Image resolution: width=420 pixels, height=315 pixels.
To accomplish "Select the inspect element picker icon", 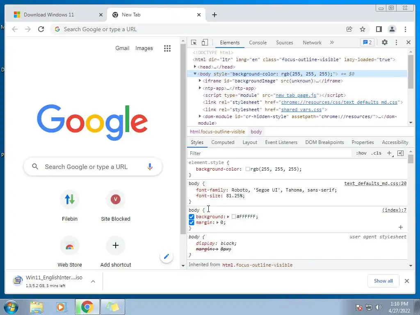I will point(194,42).
